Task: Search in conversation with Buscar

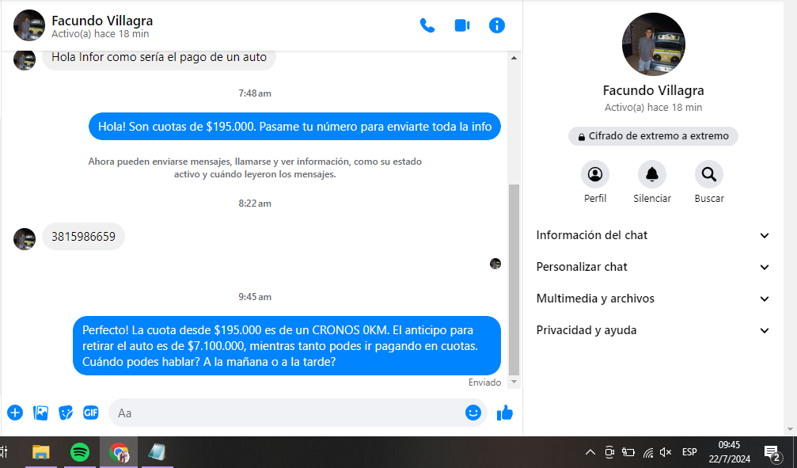Action: [x=709, y=174]
